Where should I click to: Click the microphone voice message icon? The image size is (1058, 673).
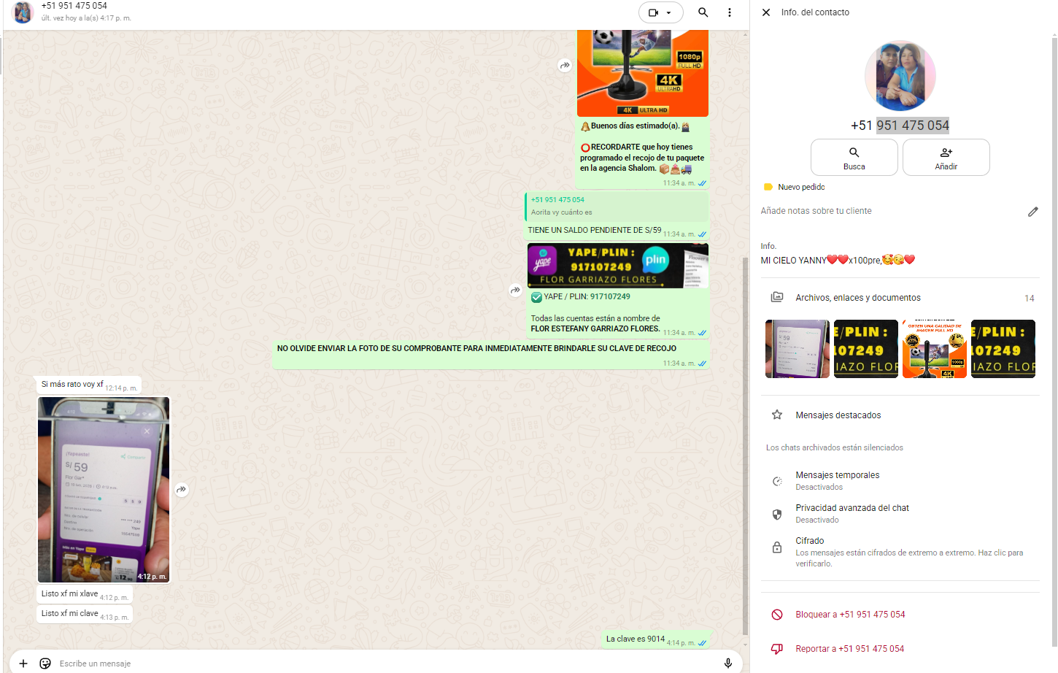pos(727,663)
